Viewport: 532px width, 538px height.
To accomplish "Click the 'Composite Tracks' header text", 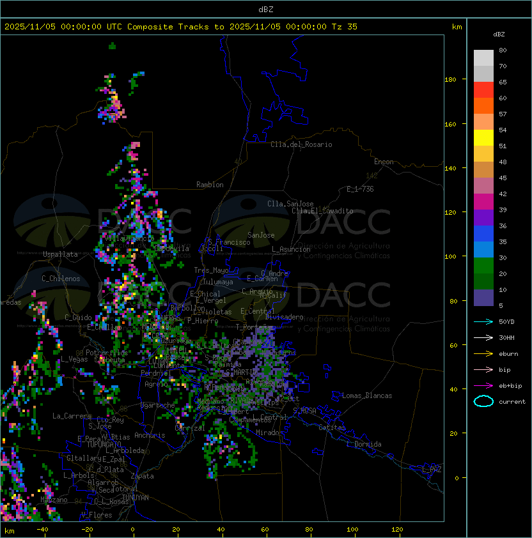I will click(x=168, y=27).
